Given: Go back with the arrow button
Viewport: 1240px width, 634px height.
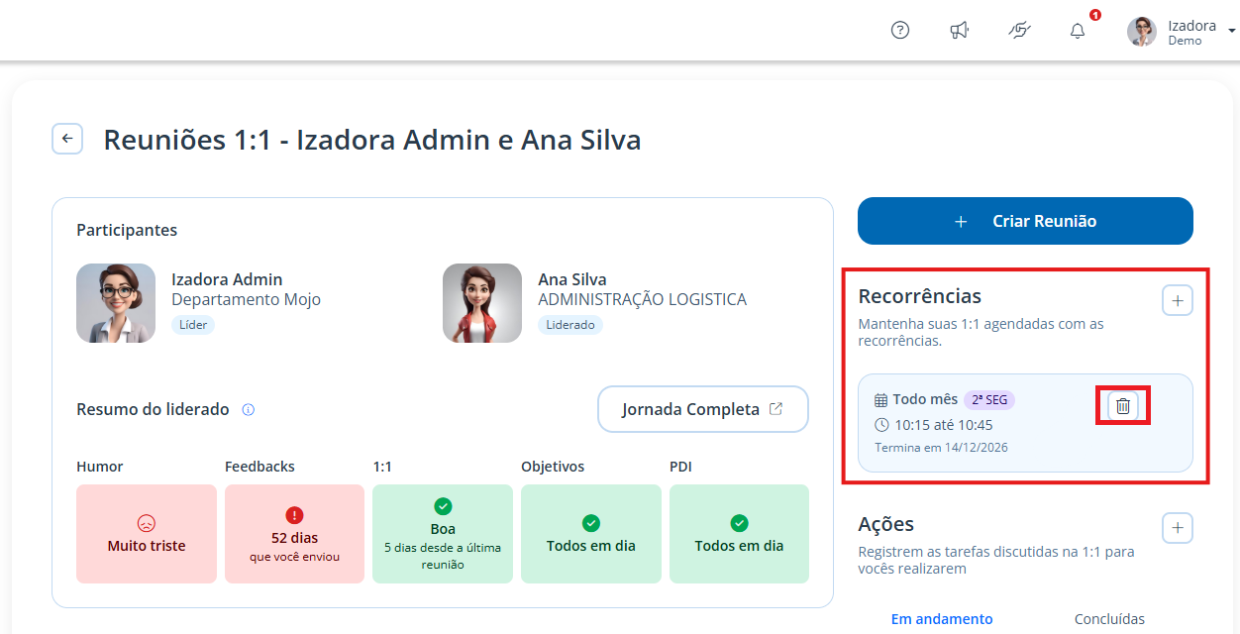Looking at the screenshot, I should click(67, 139).
